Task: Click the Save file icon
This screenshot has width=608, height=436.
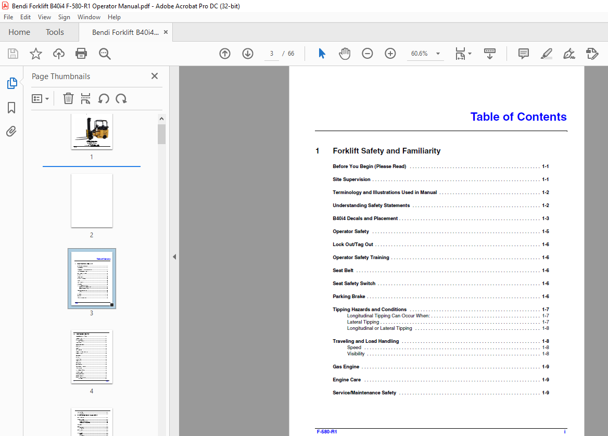Action: 13,54
